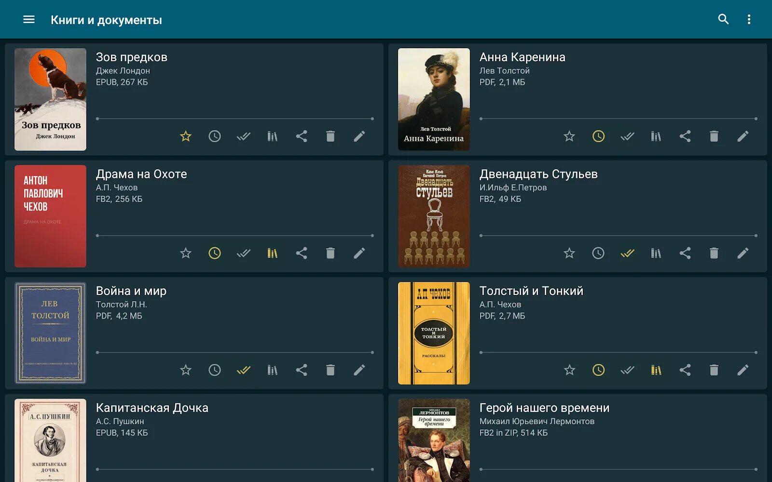Open the blue 'Война и мир' cover
The height and width of the screenshot is (482, 772).
click(x=50, y=333)
